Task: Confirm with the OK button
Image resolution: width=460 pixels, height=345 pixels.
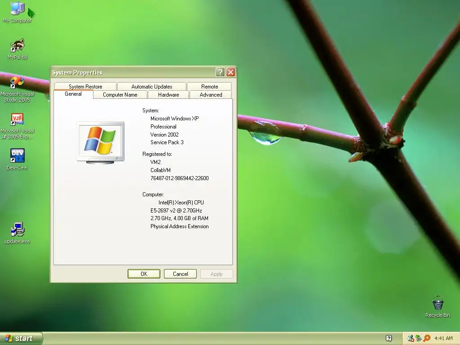Action: 144,274
